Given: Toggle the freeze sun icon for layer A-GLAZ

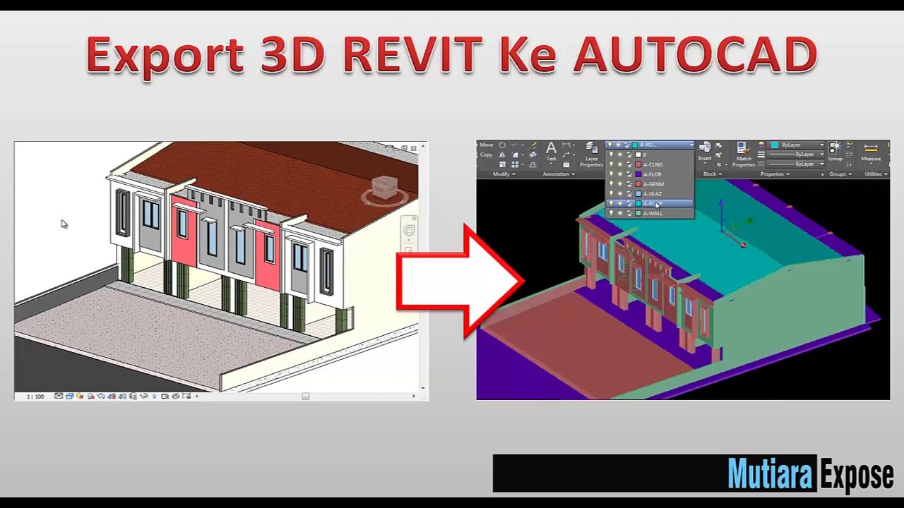Looking at the screenshot, I should point(620,194).
